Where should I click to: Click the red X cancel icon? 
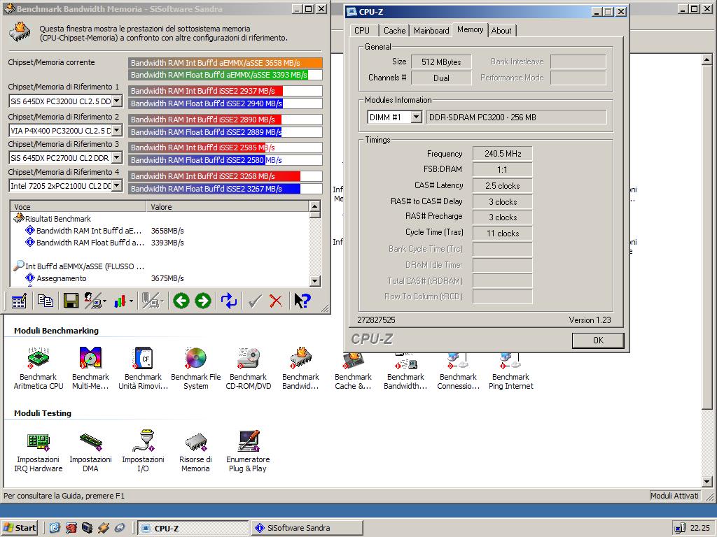[x=276, y=301]
